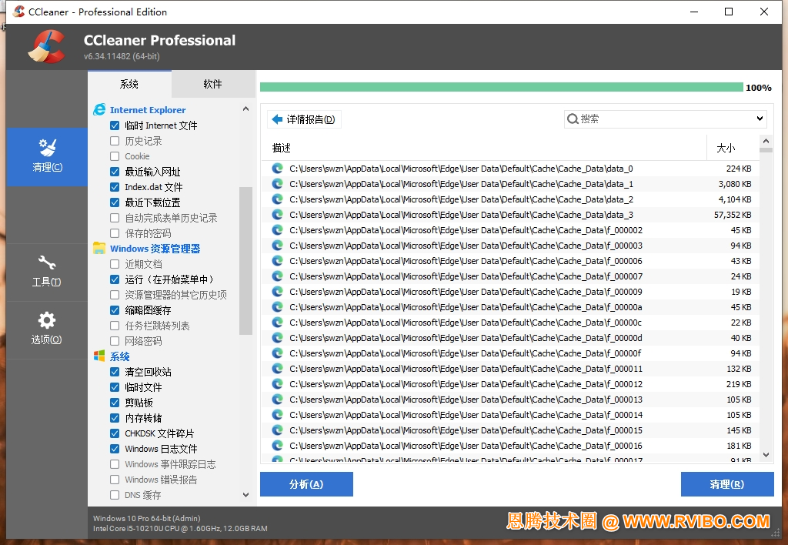Click Edge icon beside f_000007 row
Viewport: 788px width, 545px height.
tap(277, 276)
